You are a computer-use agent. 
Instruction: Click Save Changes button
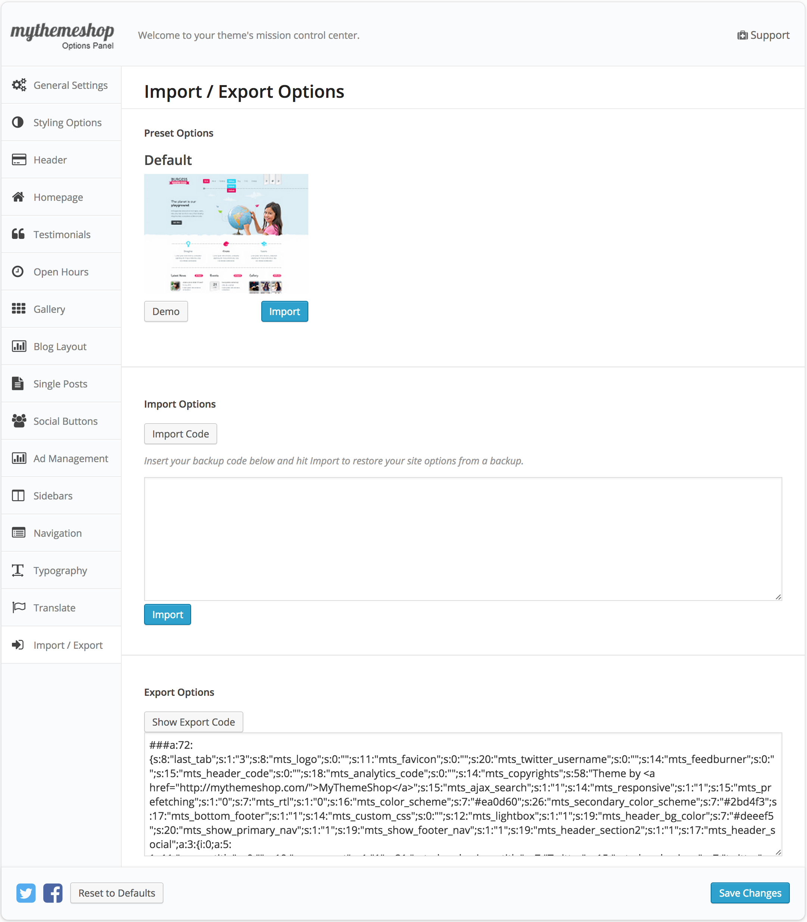tap(750, 893)
